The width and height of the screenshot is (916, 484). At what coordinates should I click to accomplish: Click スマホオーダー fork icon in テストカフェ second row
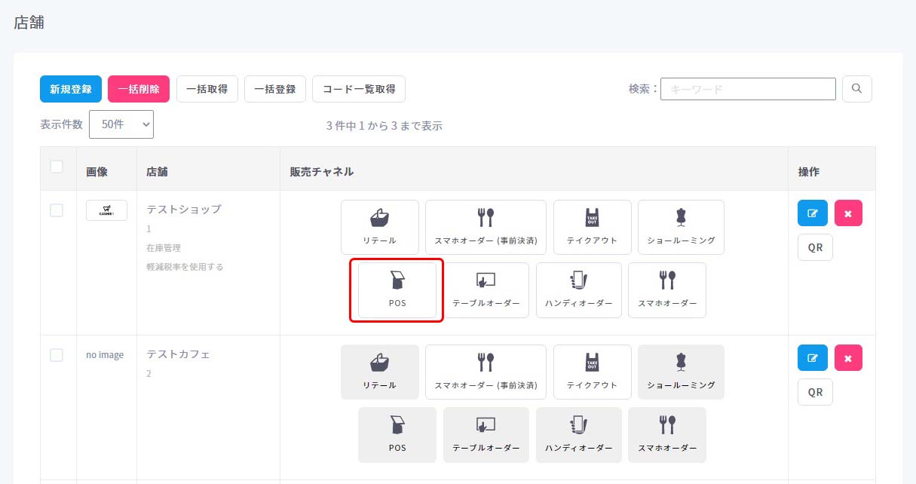(667, 425)
